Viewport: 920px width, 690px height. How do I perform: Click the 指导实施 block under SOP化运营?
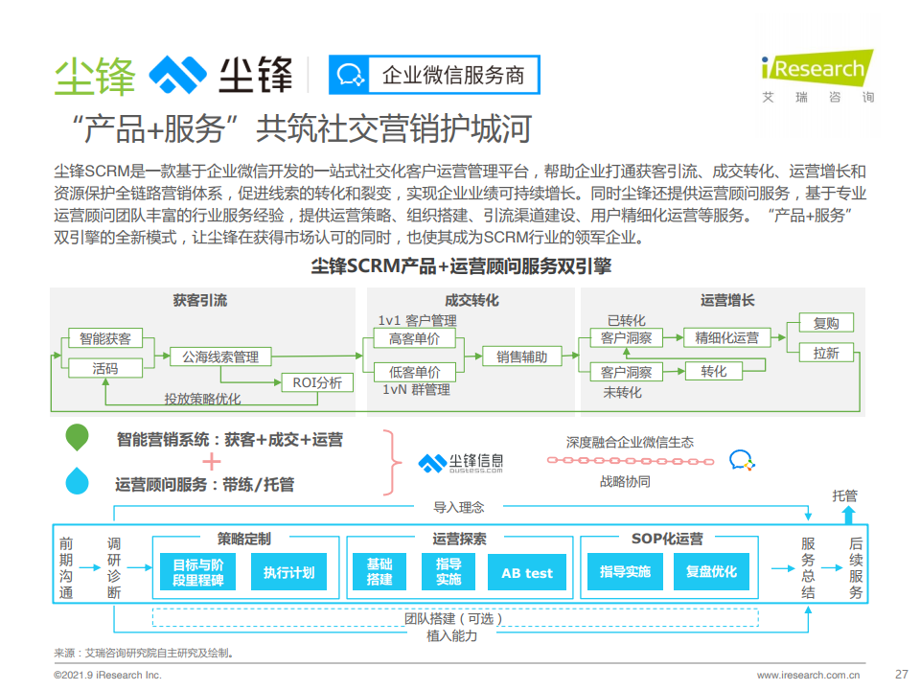[625, 571]
